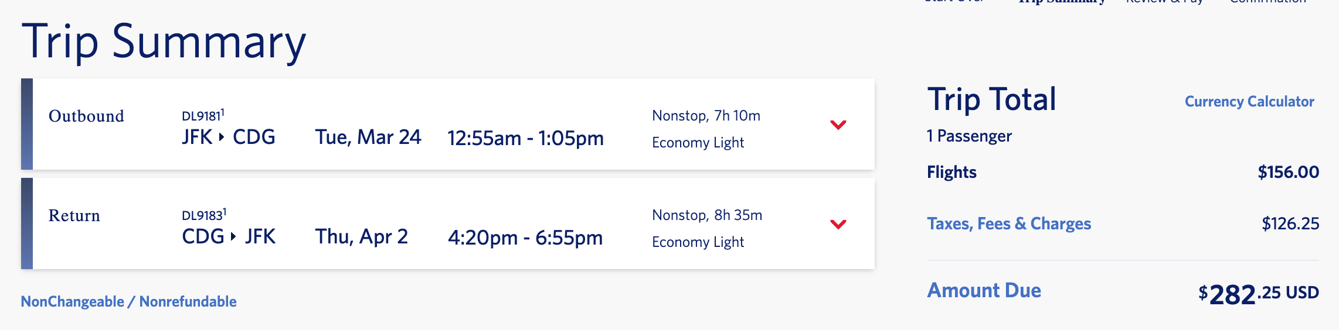Click the $282.25 USD total amount
This screenshot has height=330, width=1339.
1258,294
